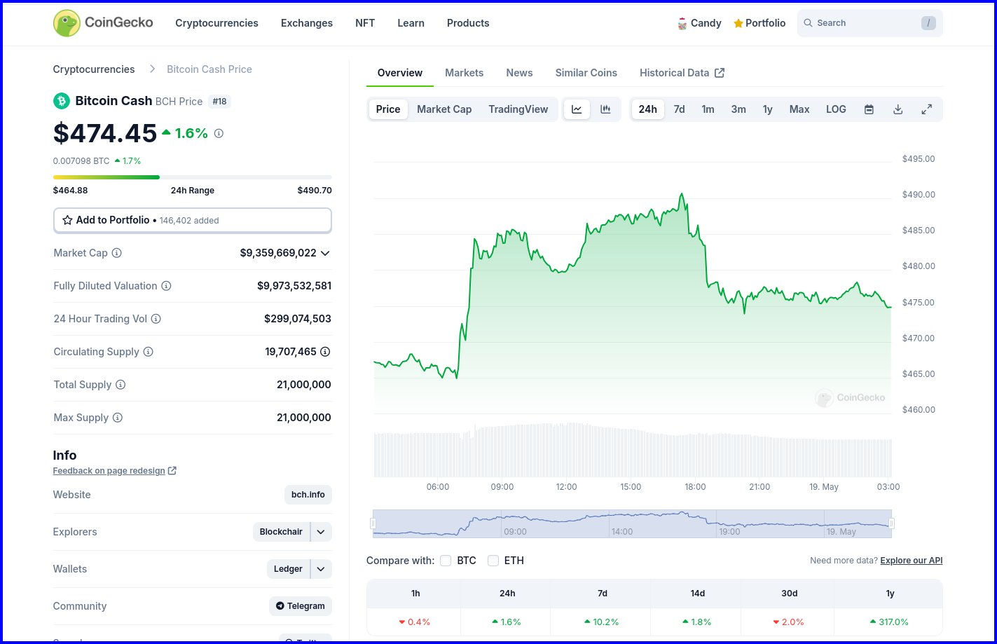Expand Market Cap details chevron
The image size is (997, 644).
(x=325, y=253)
